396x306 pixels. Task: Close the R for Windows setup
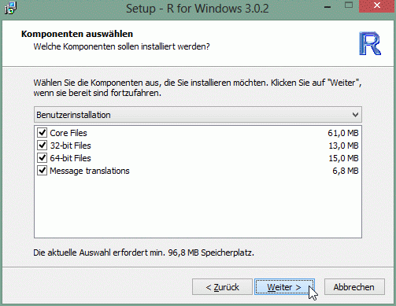pyautogui.click(x=377, y=6)
